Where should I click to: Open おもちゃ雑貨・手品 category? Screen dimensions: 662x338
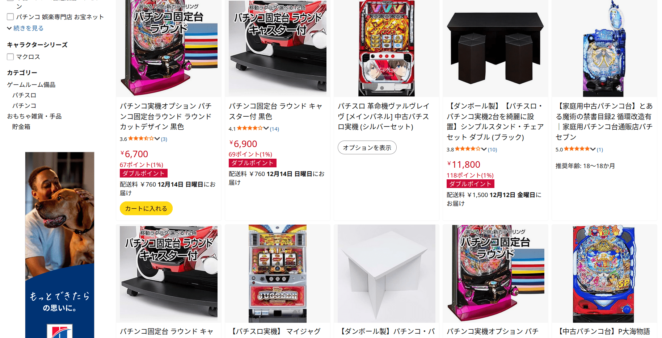click(x=34, y=116)
